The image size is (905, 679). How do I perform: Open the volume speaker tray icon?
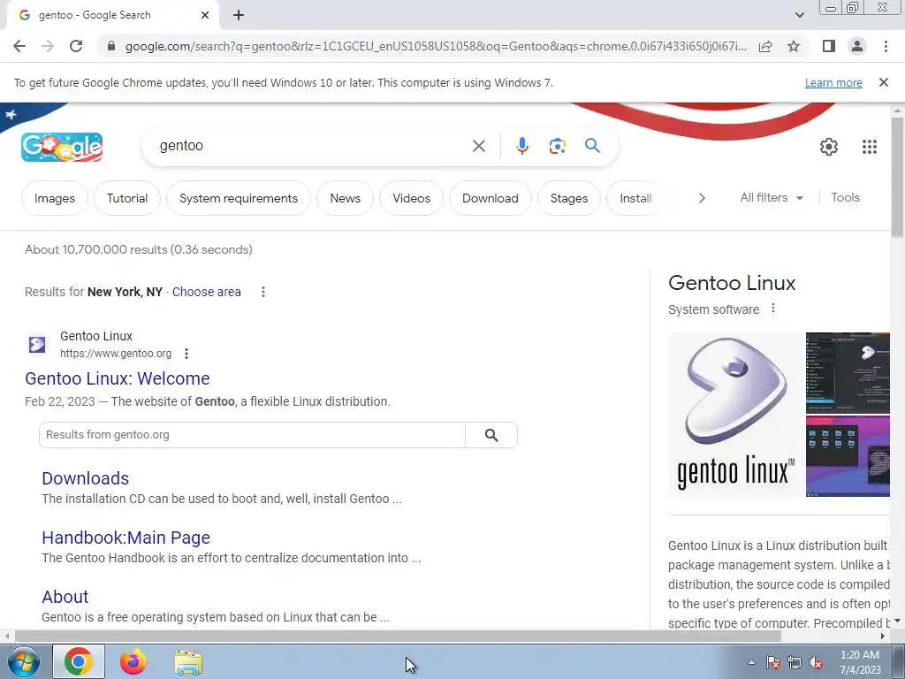click(816, 663)
